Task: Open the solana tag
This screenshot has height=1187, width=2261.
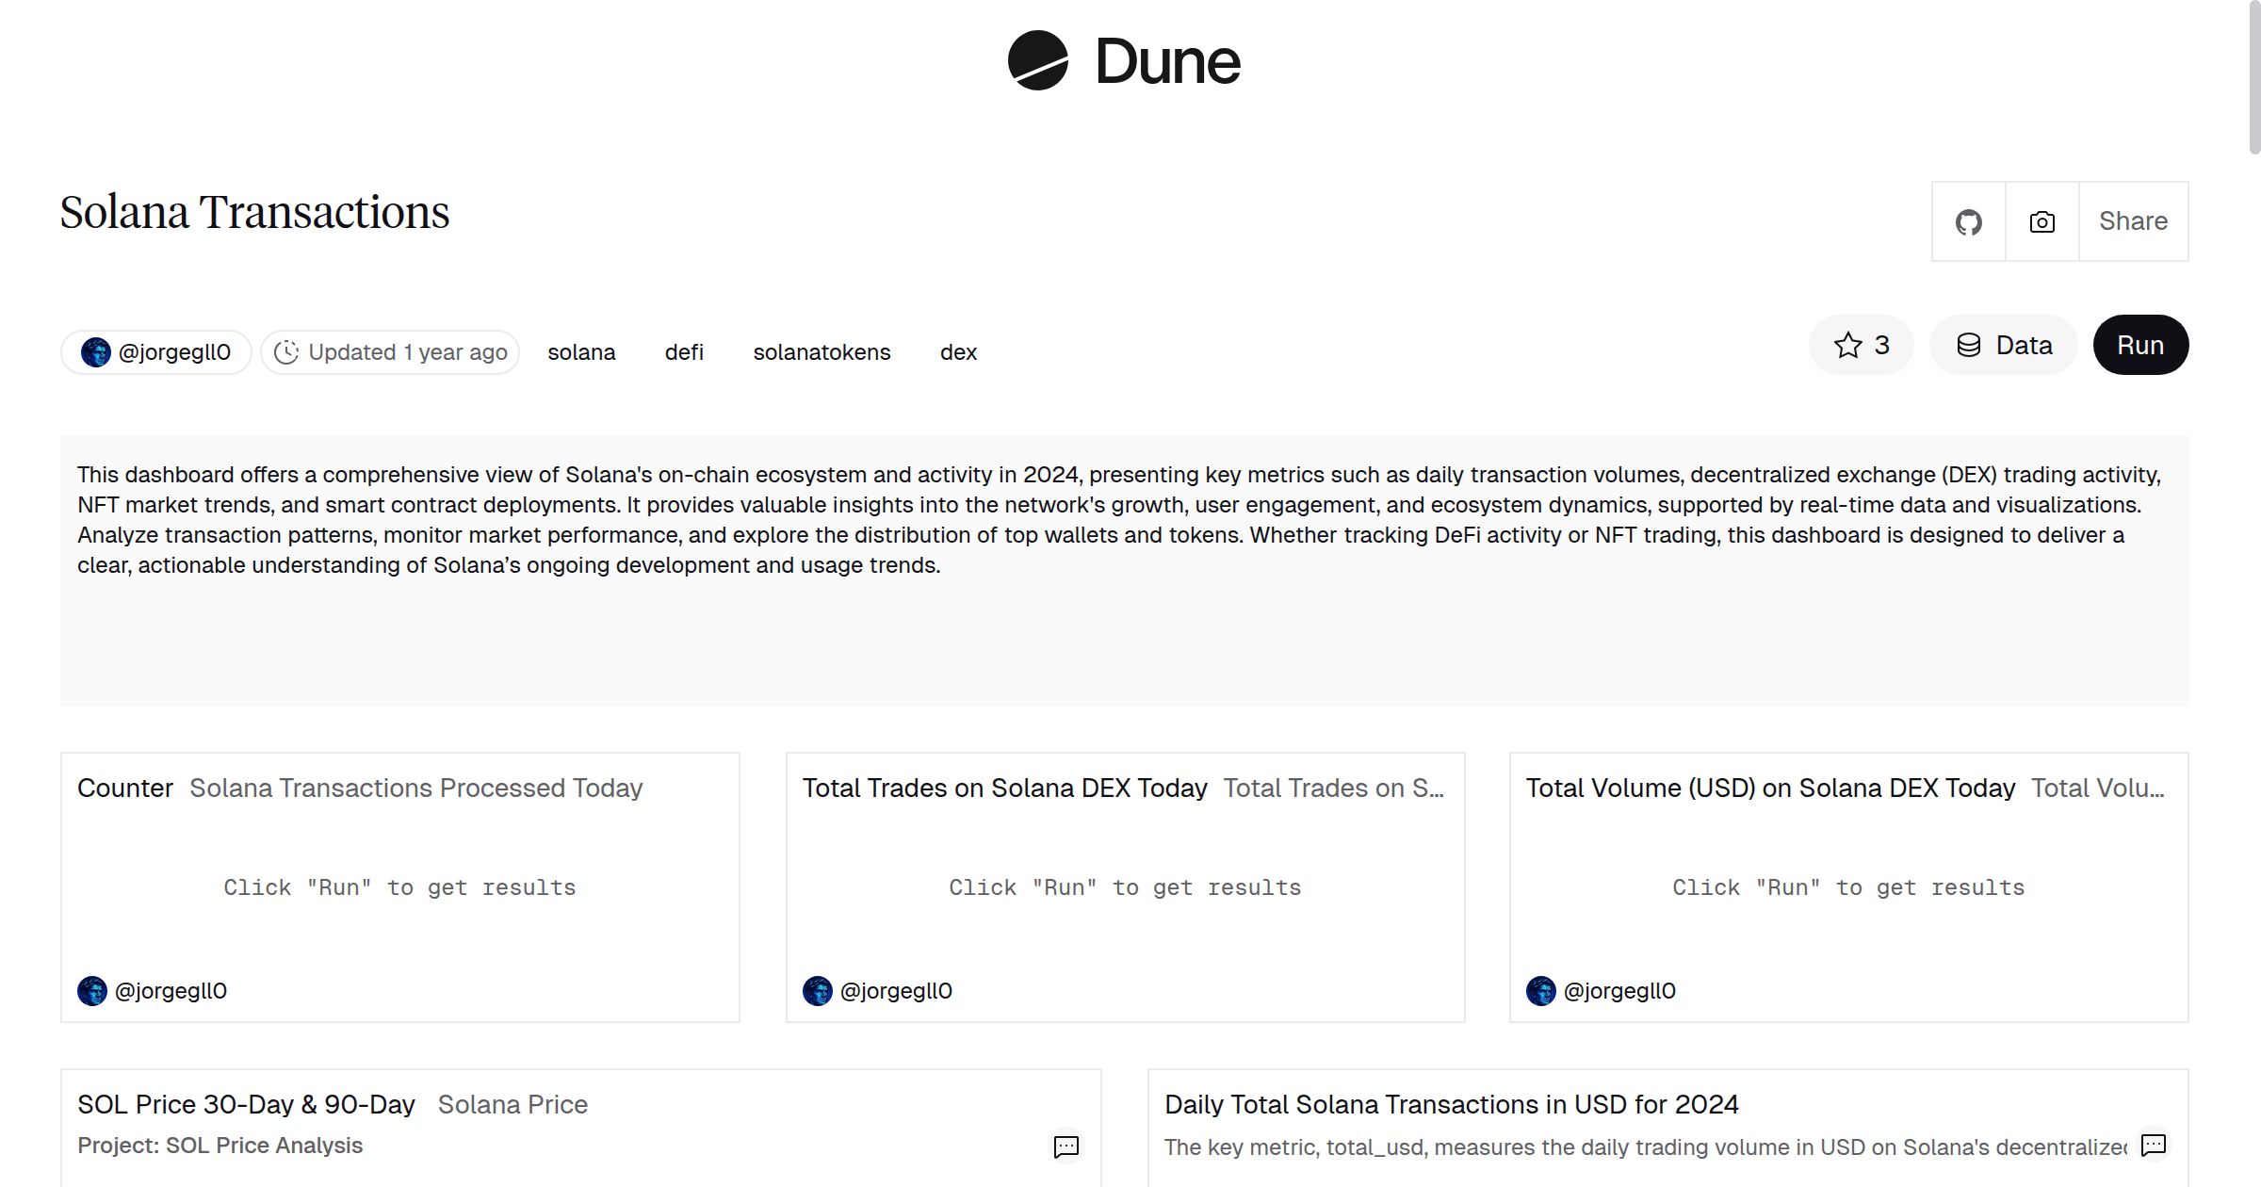Action: (581, 351)
